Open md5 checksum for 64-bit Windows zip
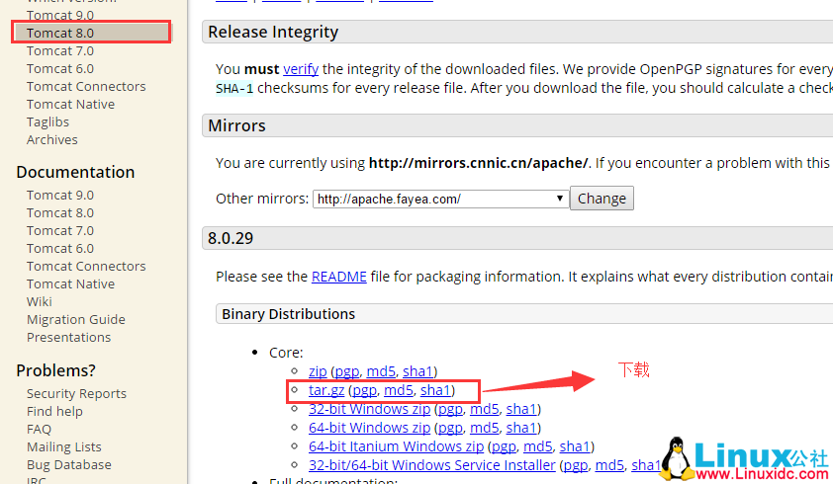The image size is (833, 484). pos(485,428)
